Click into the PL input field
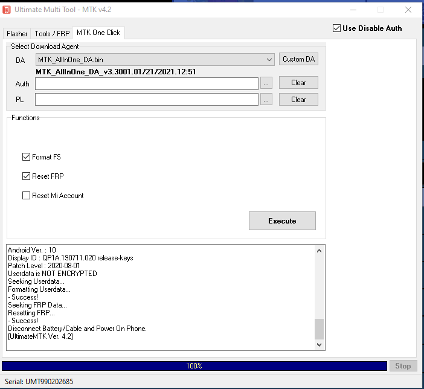 click(x=147, y=100)
